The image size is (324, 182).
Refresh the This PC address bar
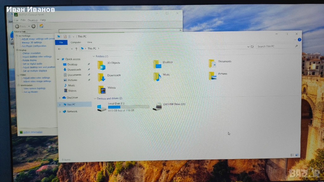click(252, 47)
